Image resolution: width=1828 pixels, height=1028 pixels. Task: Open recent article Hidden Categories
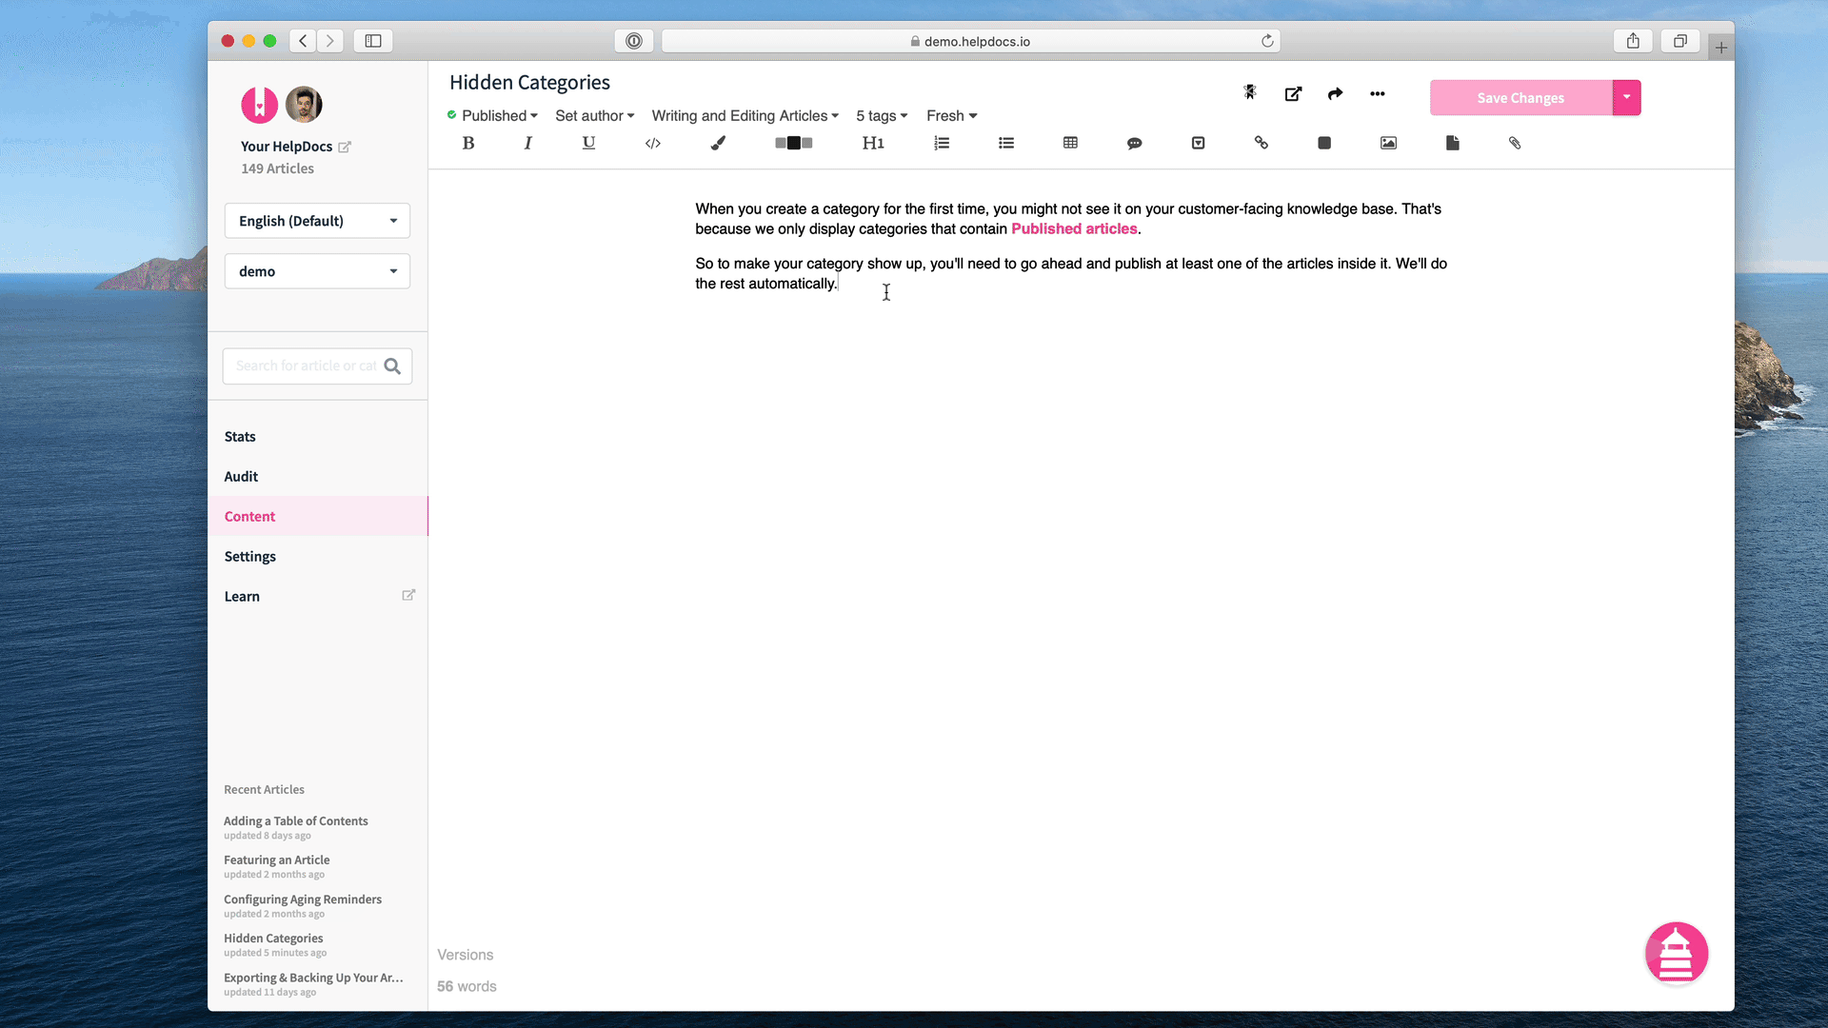tap(273, 939)
